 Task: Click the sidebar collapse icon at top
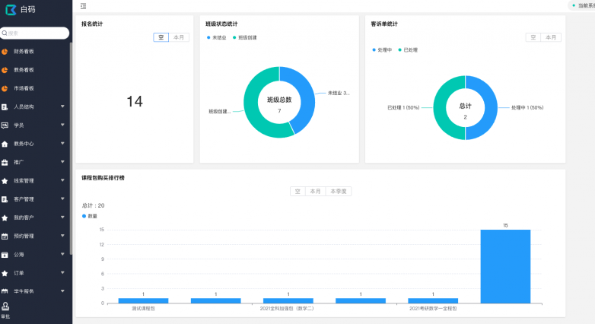[x=83, y=6]
